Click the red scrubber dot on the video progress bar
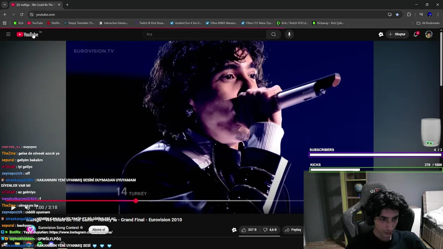The width and height of the screenshot is (443, 249). point(136,201)
